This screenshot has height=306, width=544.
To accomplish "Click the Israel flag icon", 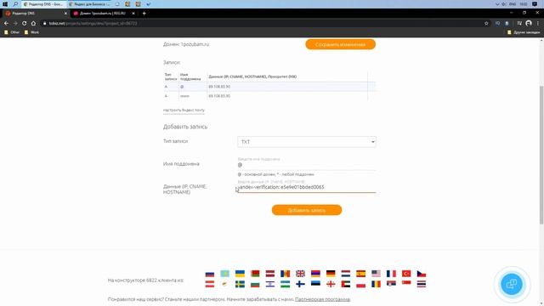I will point(270,284).
